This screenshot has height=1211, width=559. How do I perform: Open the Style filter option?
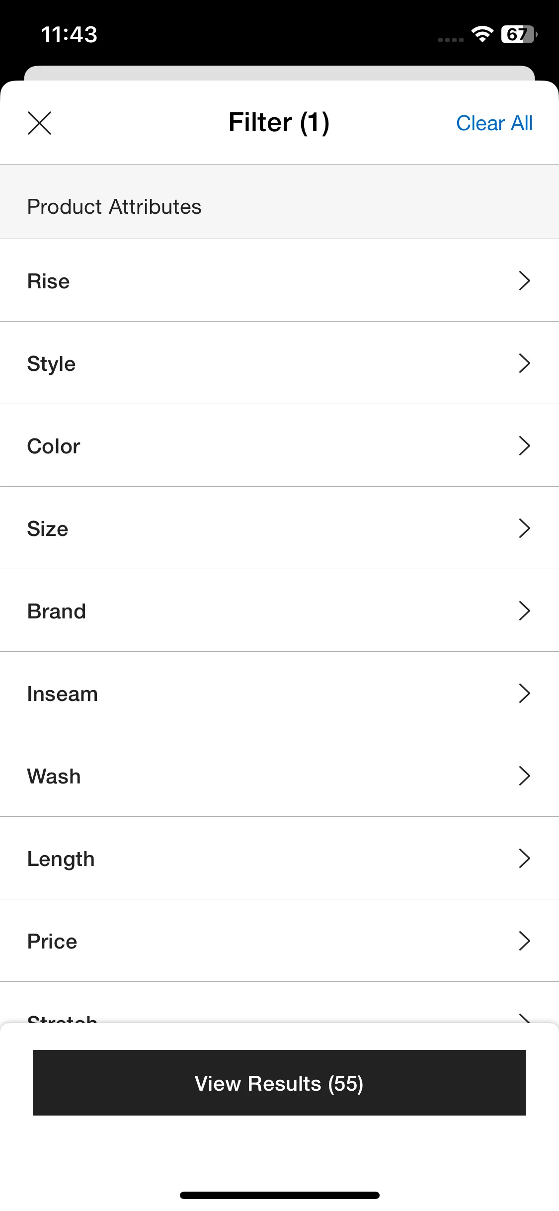(279, 363)
